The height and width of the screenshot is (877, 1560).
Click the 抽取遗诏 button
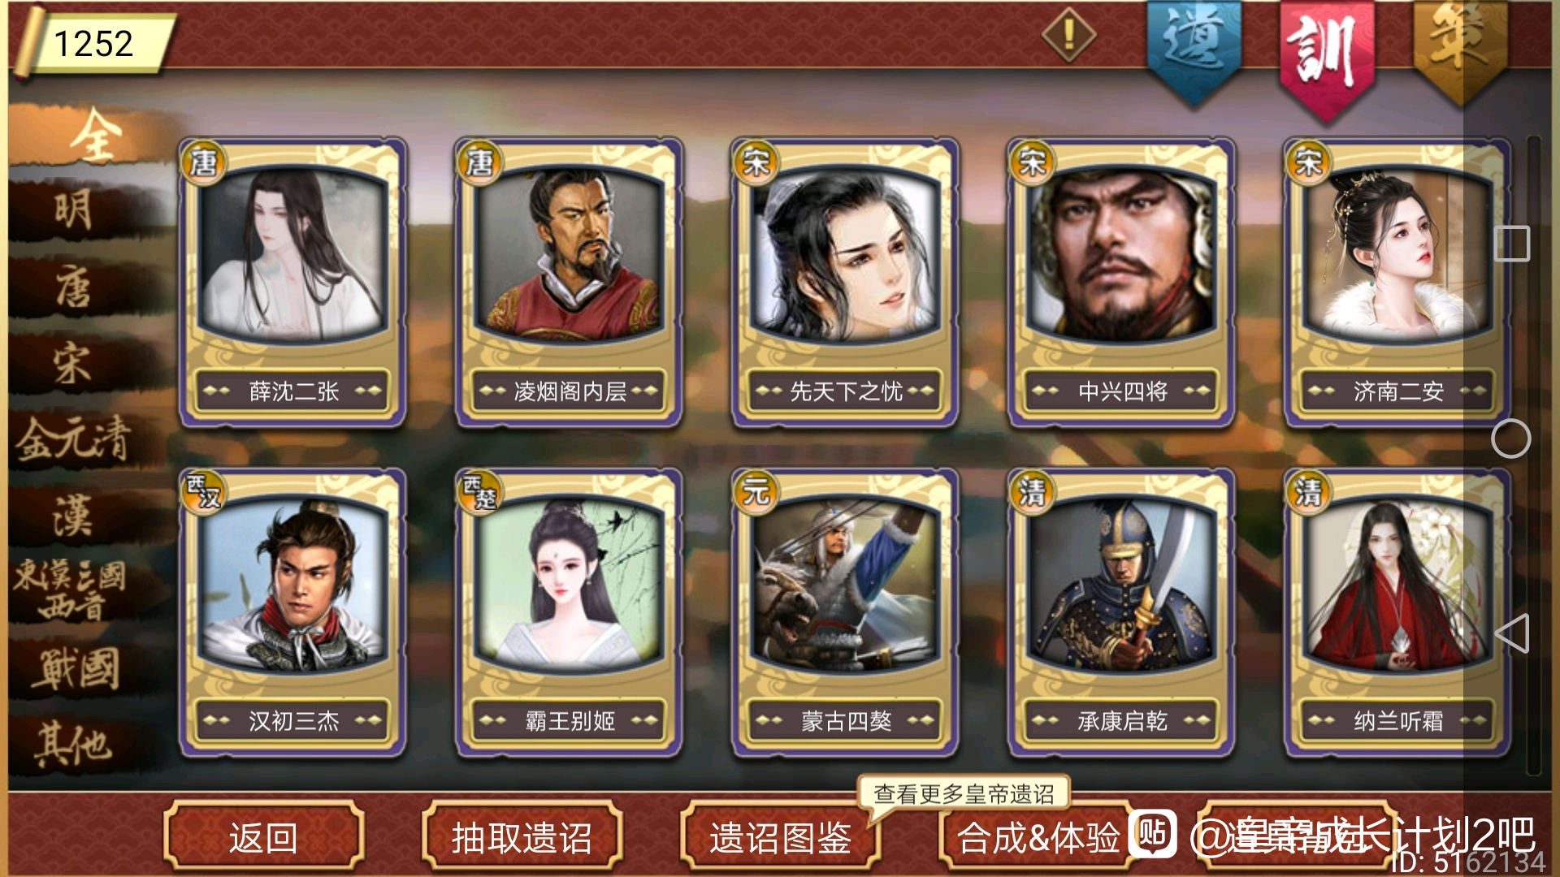522,837
